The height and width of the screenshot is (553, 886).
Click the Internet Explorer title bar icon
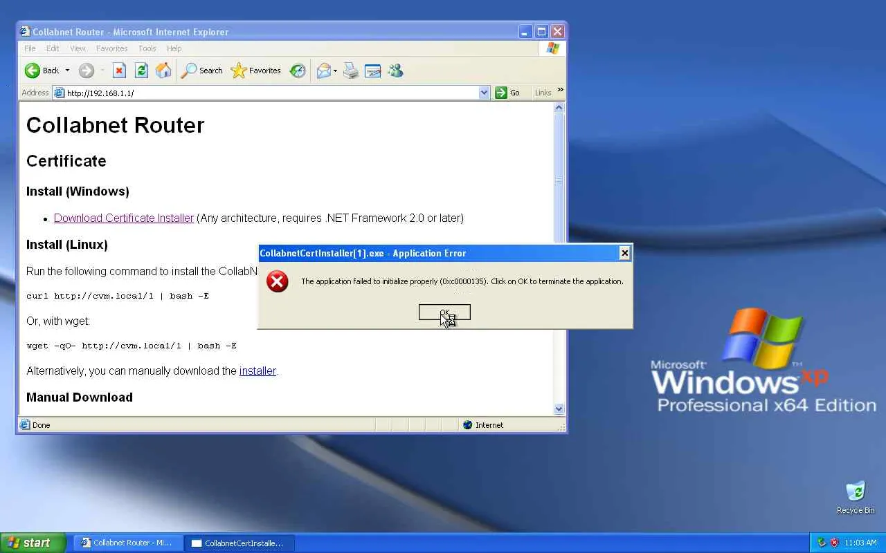click(x=26, y=31)
